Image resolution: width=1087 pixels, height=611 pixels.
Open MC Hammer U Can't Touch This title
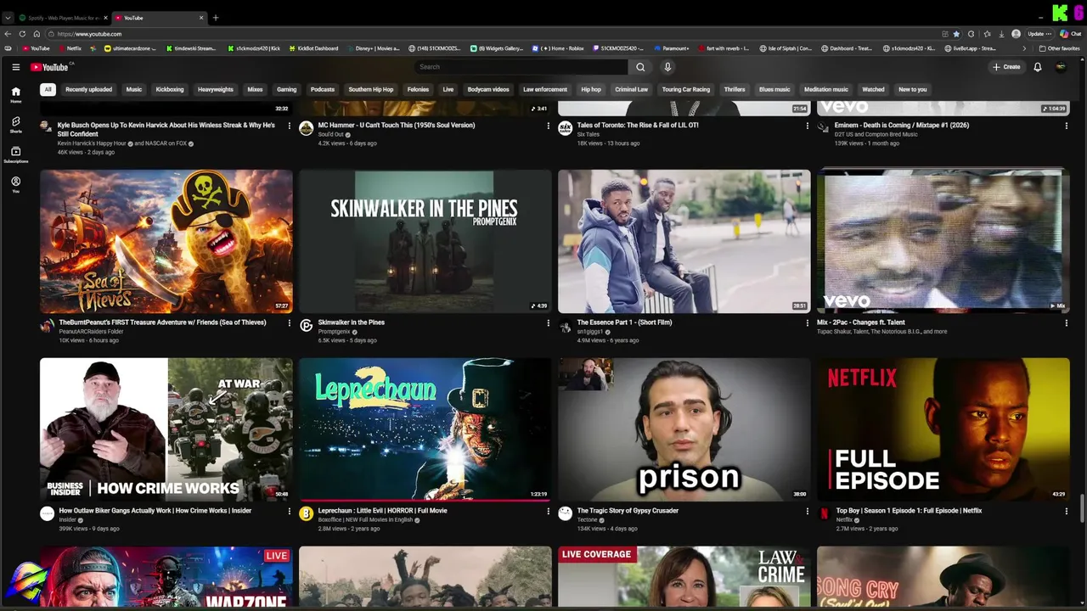coord(396,126)
